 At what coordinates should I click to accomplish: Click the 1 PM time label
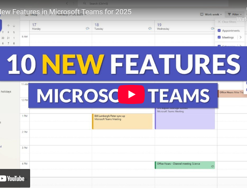[x=25, y=116]
